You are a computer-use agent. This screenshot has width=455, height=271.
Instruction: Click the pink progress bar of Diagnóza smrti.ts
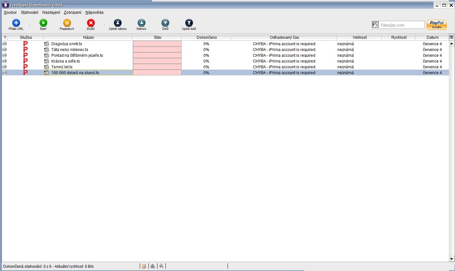point(157,44)
